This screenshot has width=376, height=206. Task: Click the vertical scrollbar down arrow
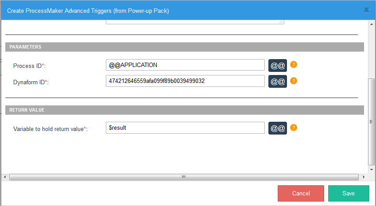[372, 169]
